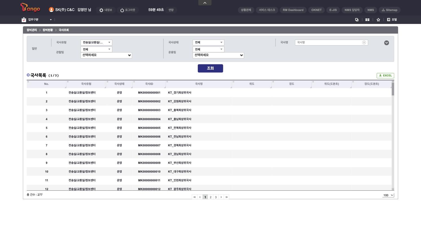The height and width of the screenshot is (229, 421).
Task: Clear the 국사명 field with the x icon
Action: (x=364, y=43)
